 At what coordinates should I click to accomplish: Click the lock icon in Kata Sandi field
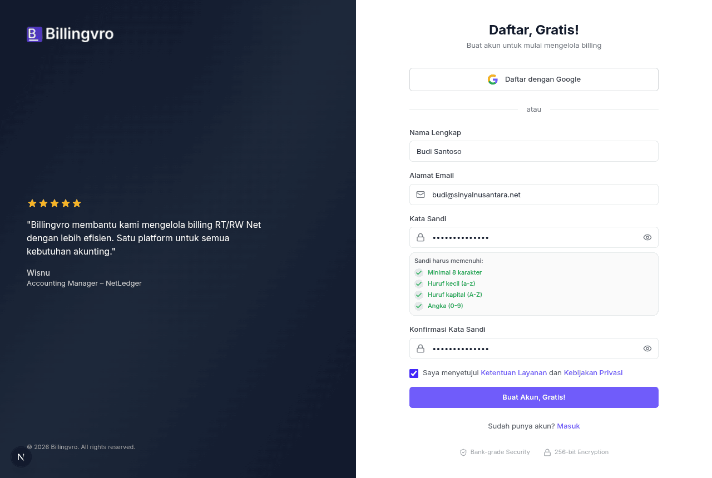[x=421, y=237]
